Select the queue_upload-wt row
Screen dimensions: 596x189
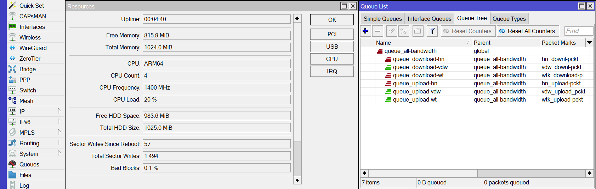[x=477, y=99]
